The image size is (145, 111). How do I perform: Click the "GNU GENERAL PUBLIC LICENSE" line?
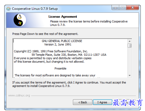pyautogui.click(x=62, y=41)
